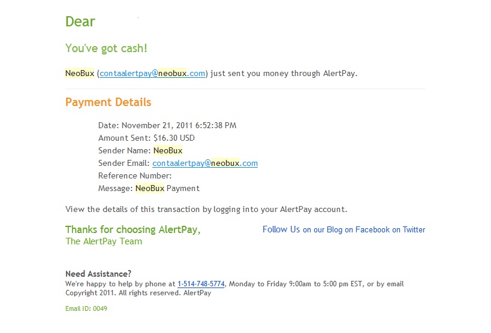Viewport: 491px width, 333px height.
Task: Click "Thanks for choosing AlertPay," closing line
Action: pos(132,229)
